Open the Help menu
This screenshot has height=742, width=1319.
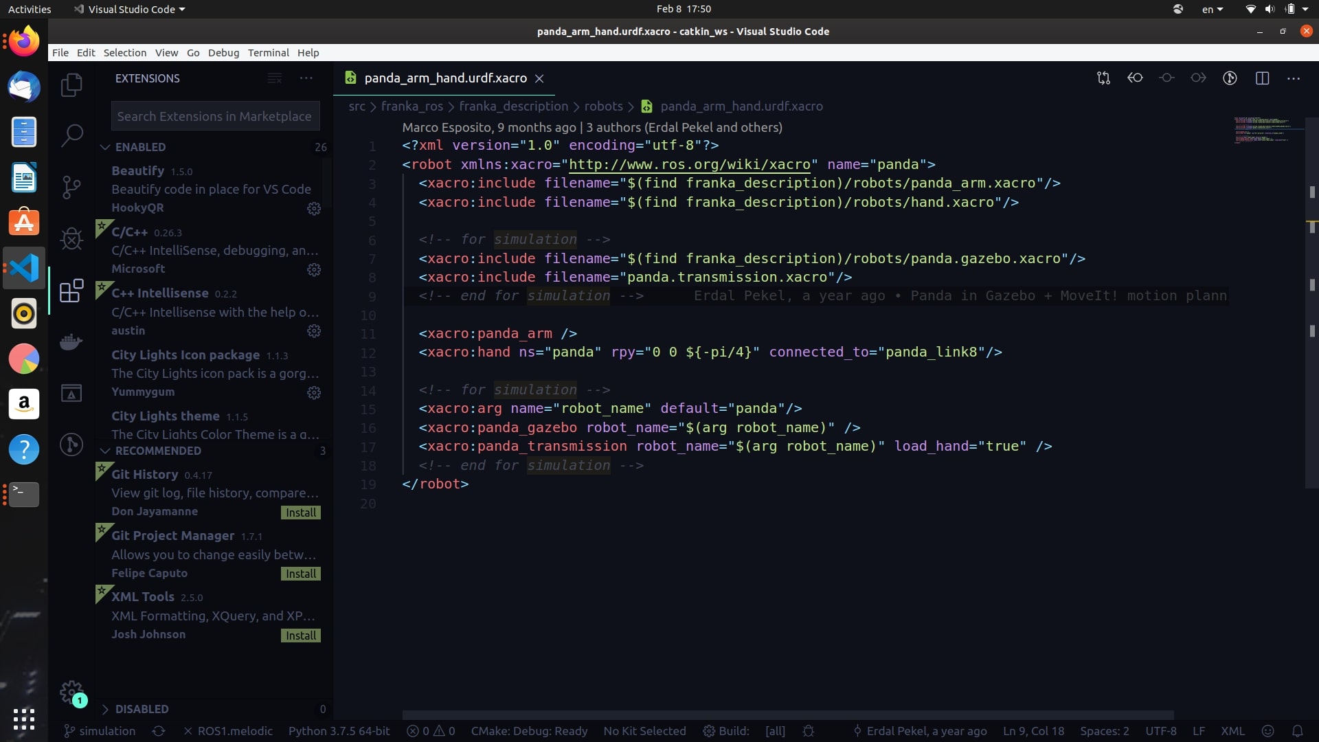click(308, 53)
